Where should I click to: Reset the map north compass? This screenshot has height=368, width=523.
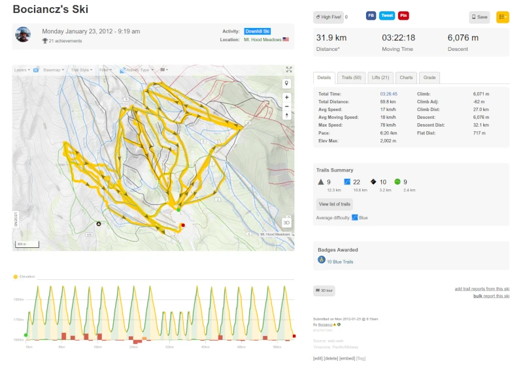(x=286, y=115)
